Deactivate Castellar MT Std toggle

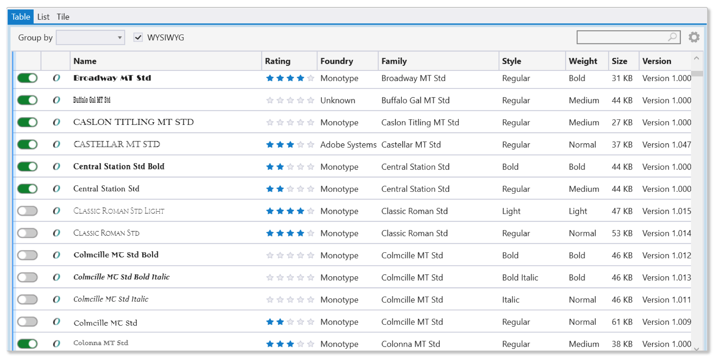(27, 144)
